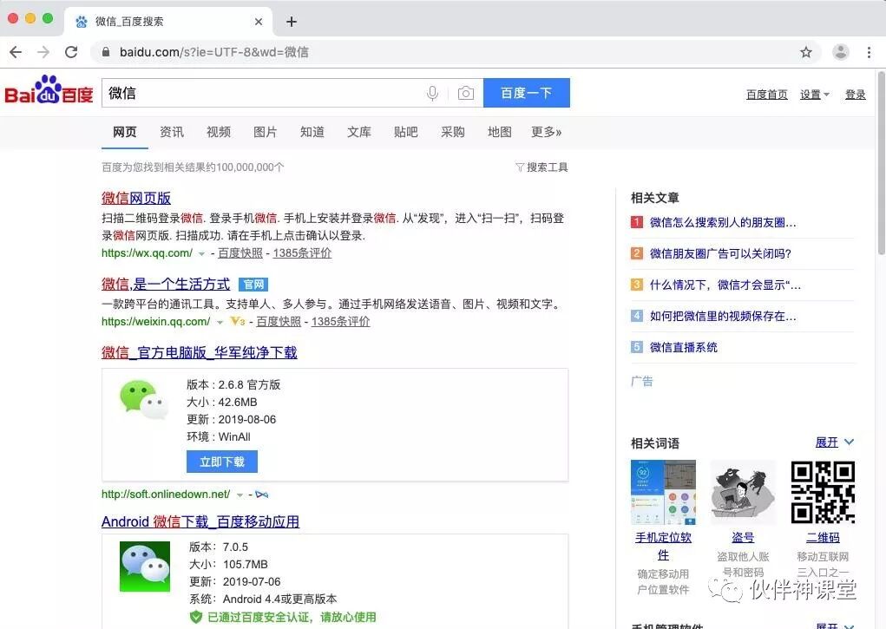The height and width of the screenshot is (629, 886).
Task: Select the 网页 tab
Action: [x=124, y=132]
